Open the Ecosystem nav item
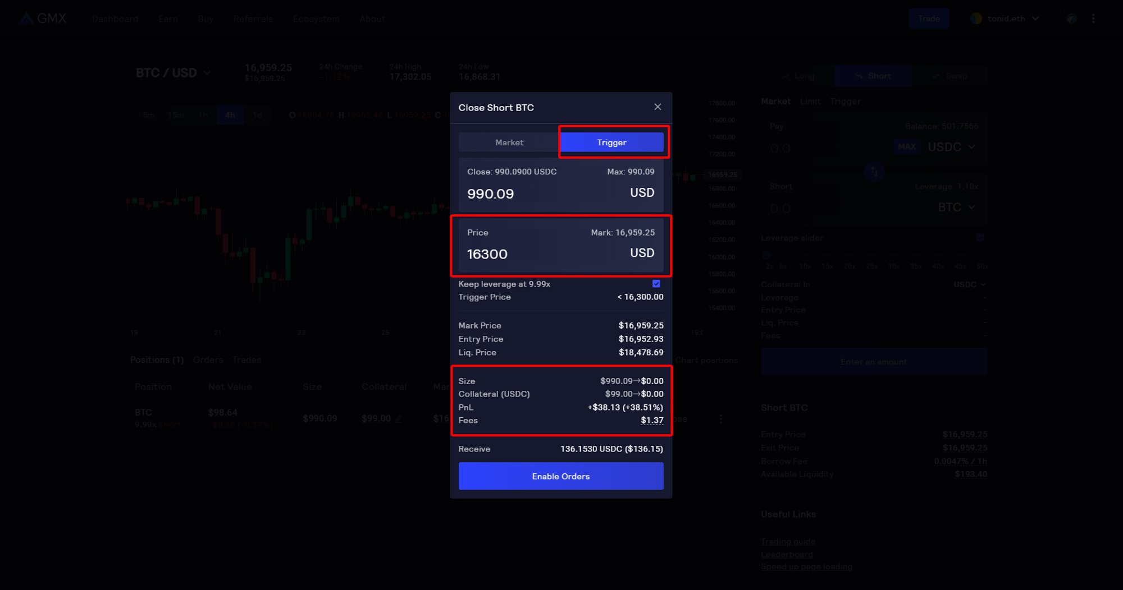Image resolution: width=1123 pixels, height=590 pixels. point(316,19)
